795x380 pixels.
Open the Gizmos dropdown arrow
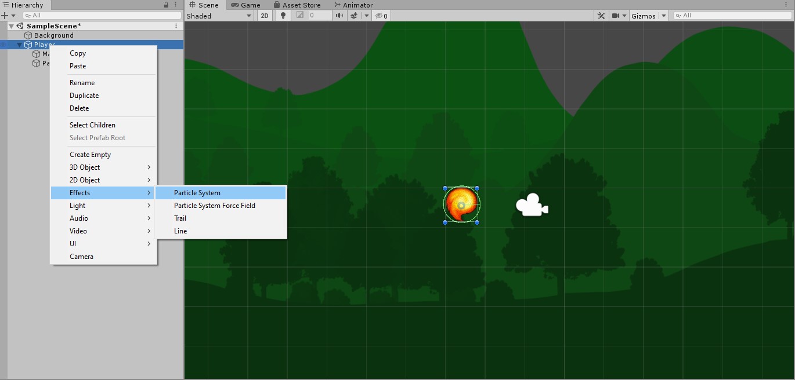[x=662, y=16]
